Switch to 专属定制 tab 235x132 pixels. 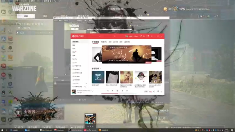[x=104, y=42]
